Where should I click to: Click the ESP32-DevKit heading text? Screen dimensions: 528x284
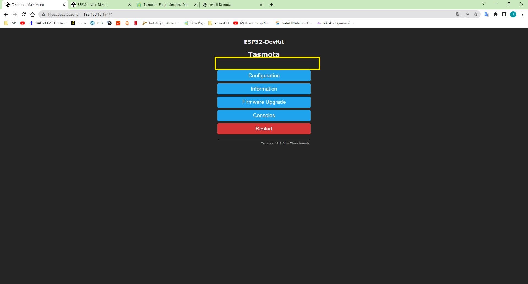pos(264,42)
